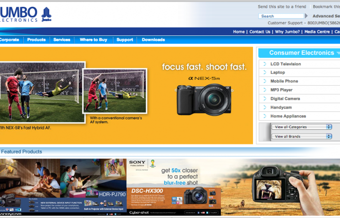
Task: Click the Bookmark this link
Action: (x=326, y=7)
